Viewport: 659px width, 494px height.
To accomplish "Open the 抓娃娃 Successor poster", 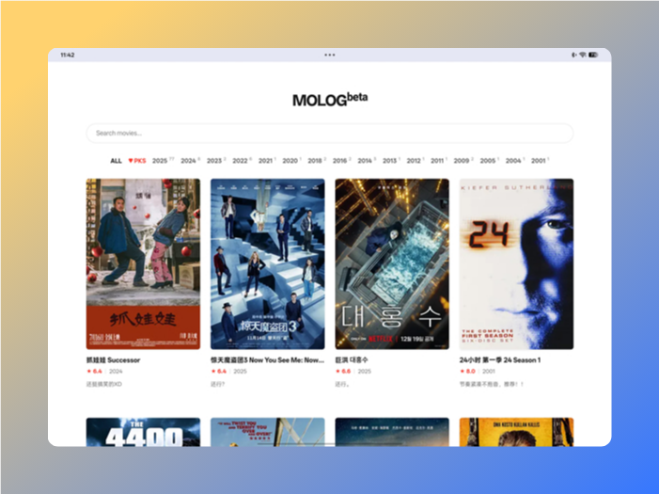I will pos(143,263).
